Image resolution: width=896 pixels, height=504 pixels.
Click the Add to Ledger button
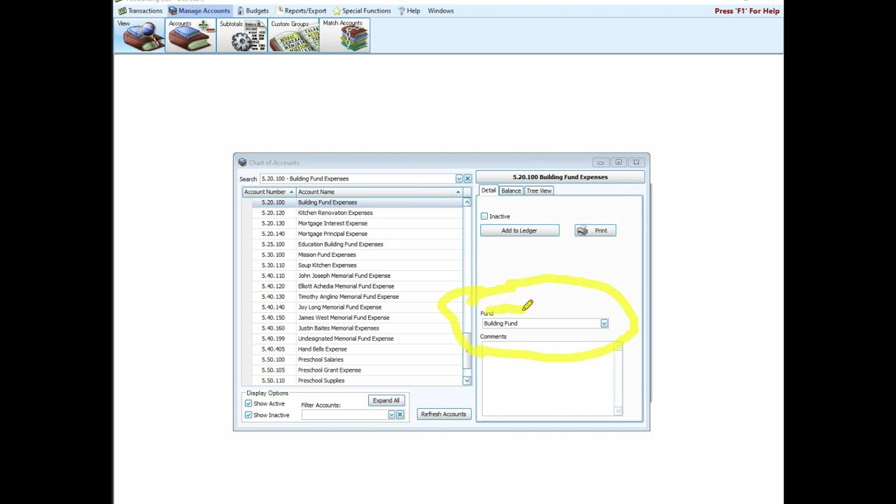pyautogui.click(x=519, y=230)
